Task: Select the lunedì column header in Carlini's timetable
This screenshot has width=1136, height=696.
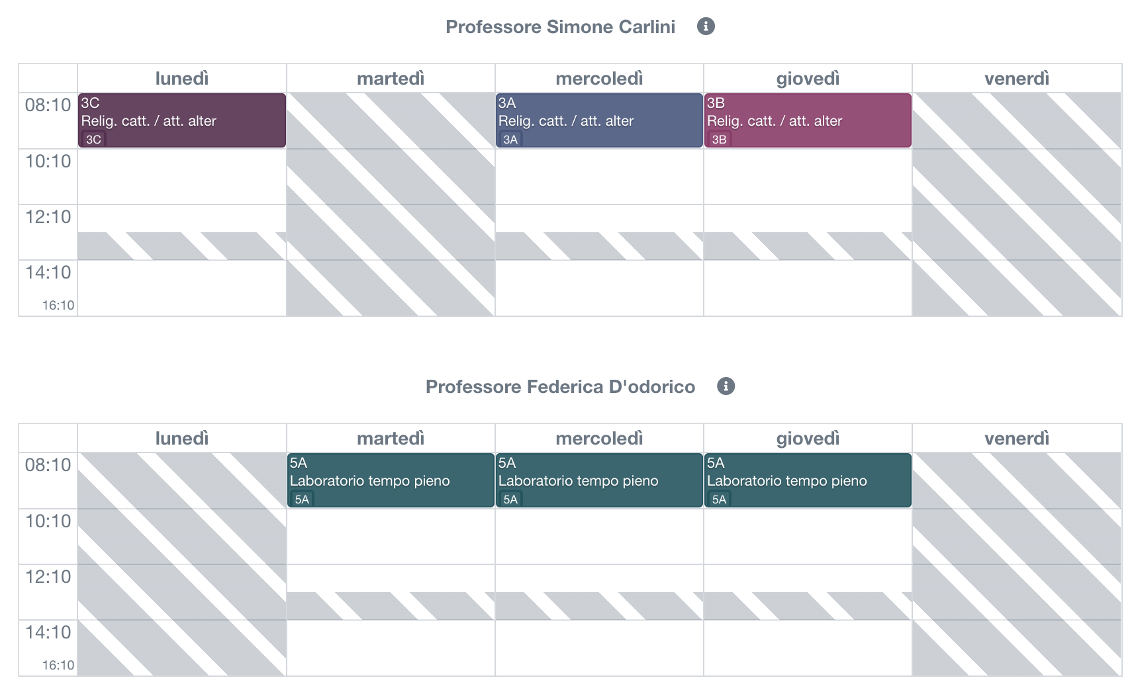Action: click(x=181, y=78)
